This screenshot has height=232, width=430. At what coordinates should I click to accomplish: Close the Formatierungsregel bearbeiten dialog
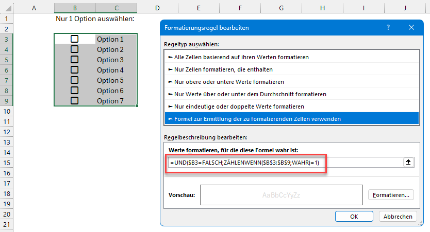tap(411, 28)
